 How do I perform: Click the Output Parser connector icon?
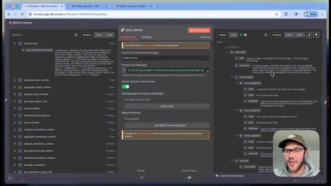(189, 178)
